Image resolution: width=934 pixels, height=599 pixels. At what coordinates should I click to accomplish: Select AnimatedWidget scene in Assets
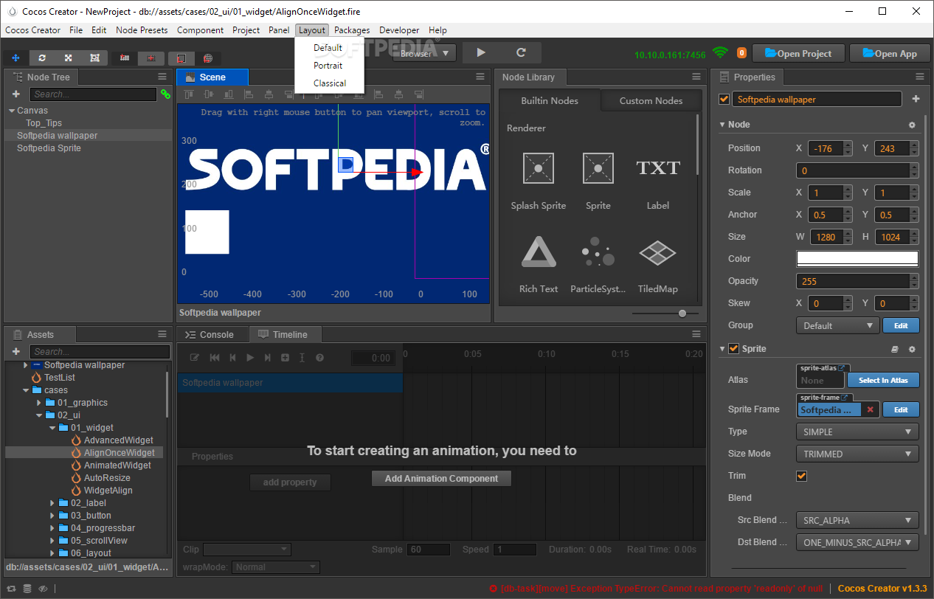click(117, 465)
